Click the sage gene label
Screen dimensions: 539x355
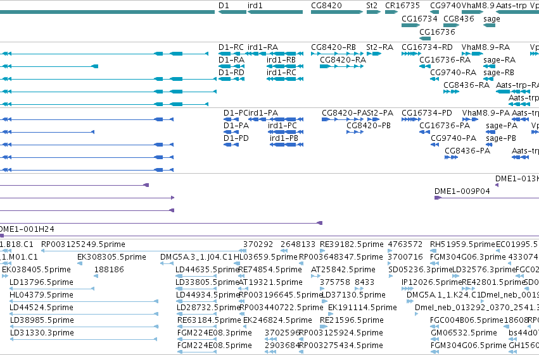(x=491, y=19)
